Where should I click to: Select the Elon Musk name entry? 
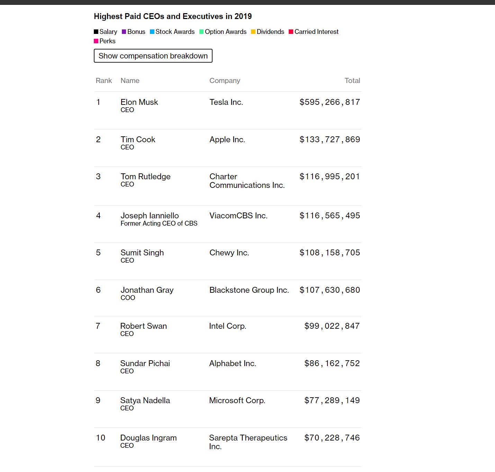pyautogui.click(x=139, y=102)
